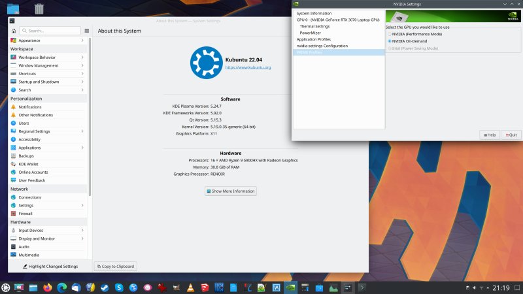Expand the Workspace Behavior category
The height and width of the screenshot is (294, 523).
[46, 57]
